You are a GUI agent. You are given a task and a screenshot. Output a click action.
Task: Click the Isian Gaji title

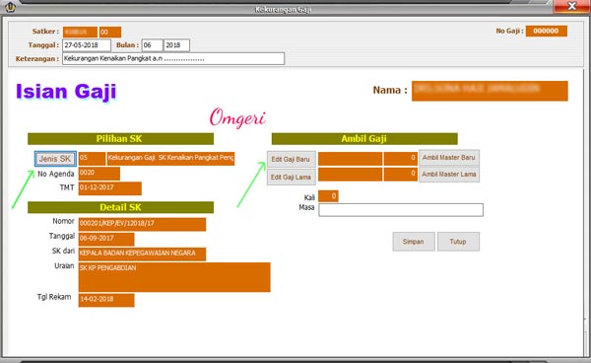point(66,92)
